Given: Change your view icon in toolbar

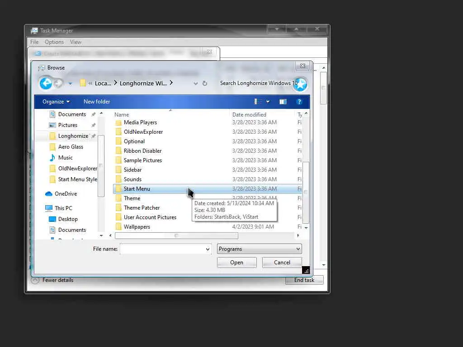Looking at the screenshot, I should pos(257,102).
